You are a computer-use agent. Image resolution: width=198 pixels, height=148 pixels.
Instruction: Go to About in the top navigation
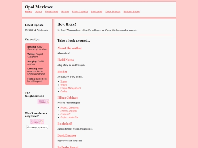pyautogui.click(x=38, y=12)
